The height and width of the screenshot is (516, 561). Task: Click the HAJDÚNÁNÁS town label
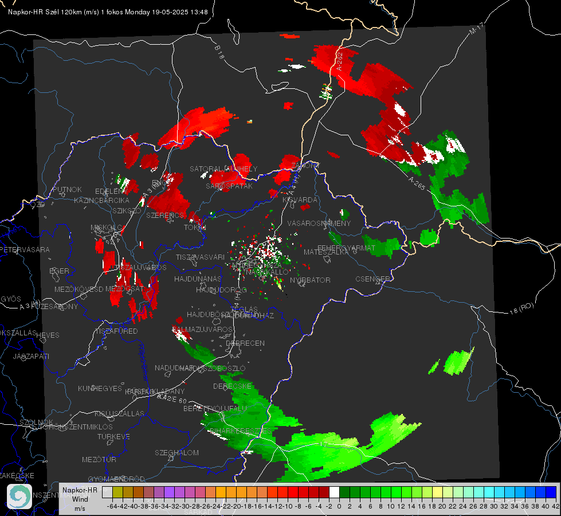coord(198,279)
